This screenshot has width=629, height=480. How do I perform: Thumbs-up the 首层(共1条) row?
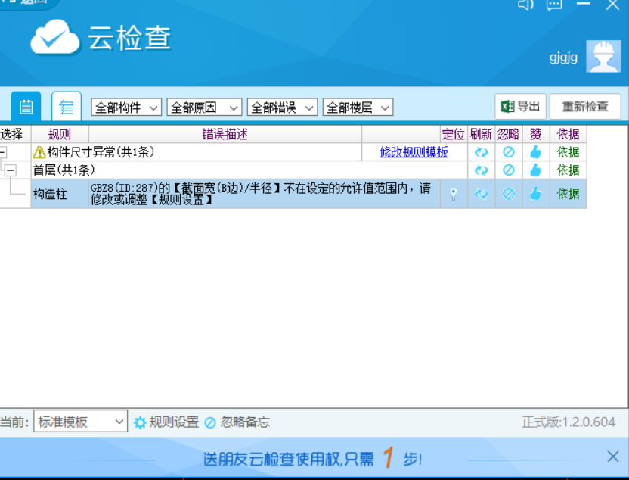[x=535, y=170]
